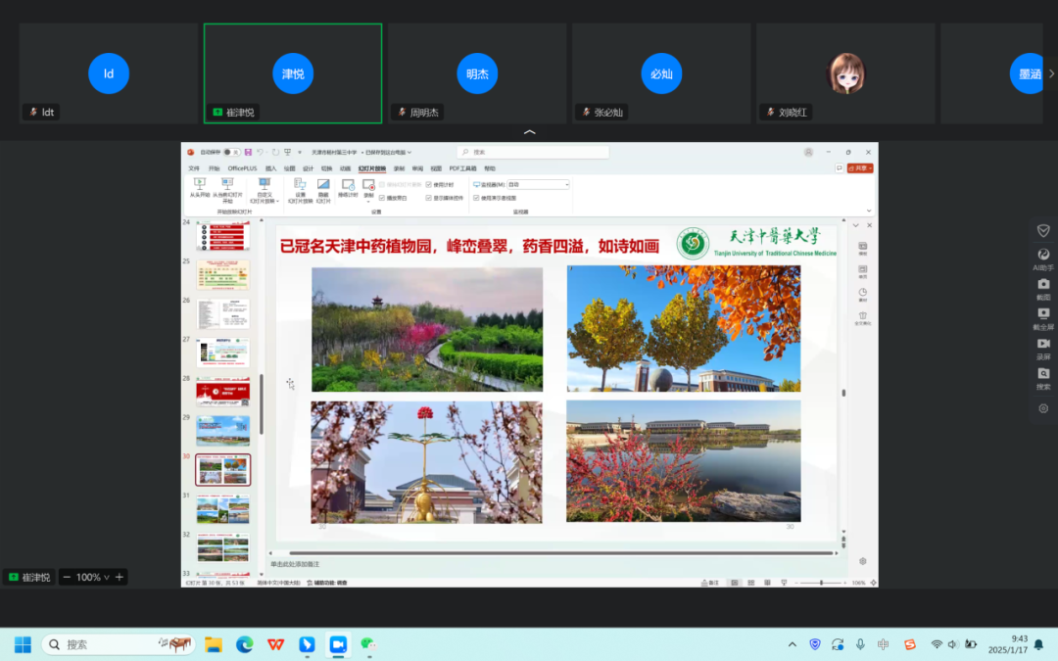Screen dimensions: 1058x661
Task: Open the sidebar settings gear icon
Action: (1043, 408)
